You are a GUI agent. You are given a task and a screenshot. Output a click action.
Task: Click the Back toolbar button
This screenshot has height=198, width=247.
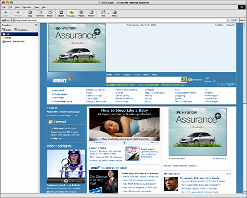coord(6,13)
